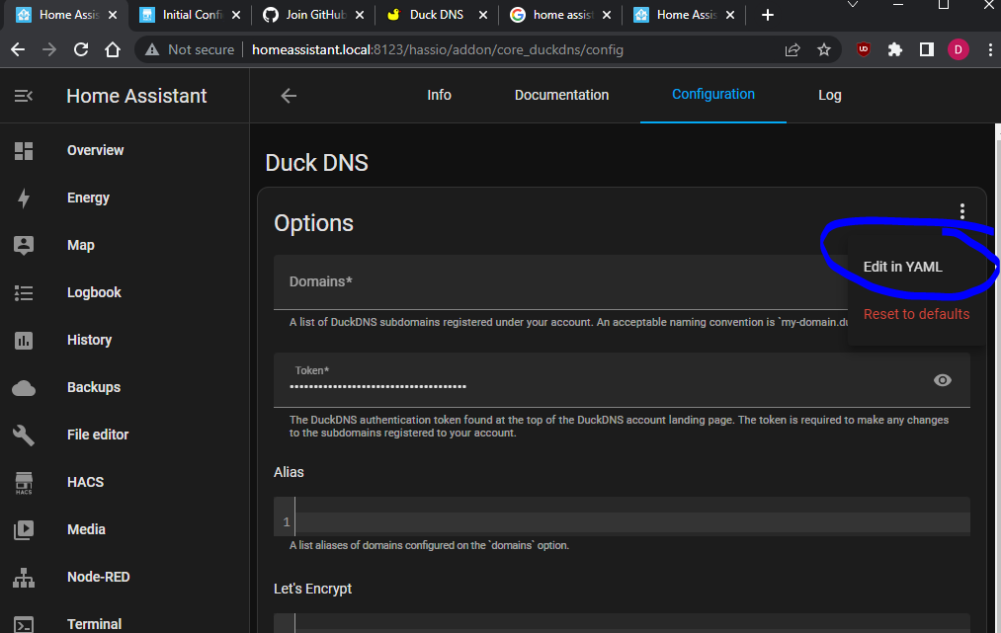Close the Join GitHub browser tab
The width and height of the screenshot is (1001, 633).
pyautogui.click(x=360, y=15)
